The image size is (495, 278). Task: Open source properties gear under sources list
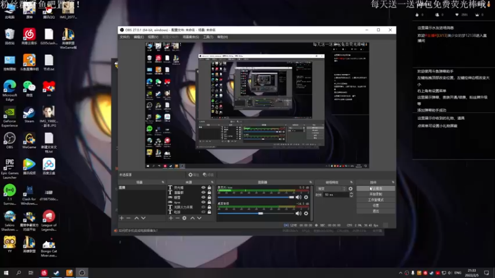coord(184,218)
